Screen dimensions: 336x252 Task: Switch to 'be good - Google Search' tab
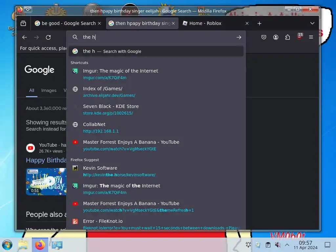(68, 23)
